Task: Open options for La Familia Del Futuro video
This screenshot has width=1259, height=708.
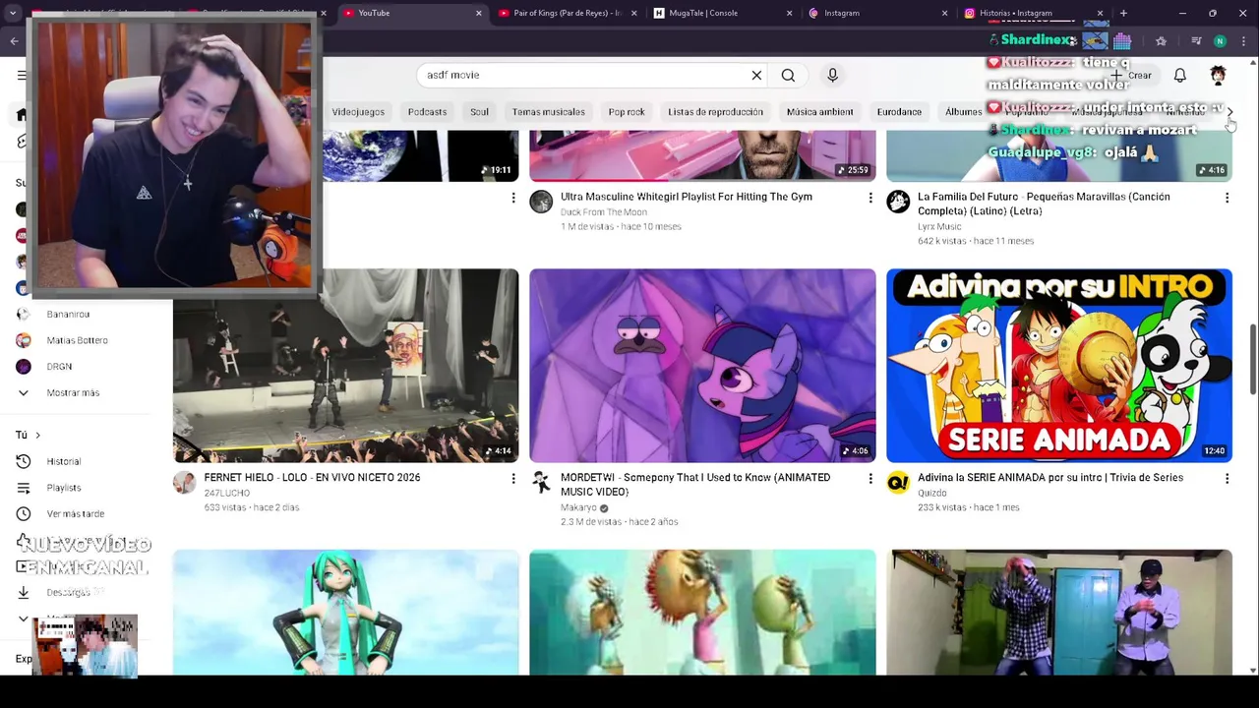Action: 1227,198
